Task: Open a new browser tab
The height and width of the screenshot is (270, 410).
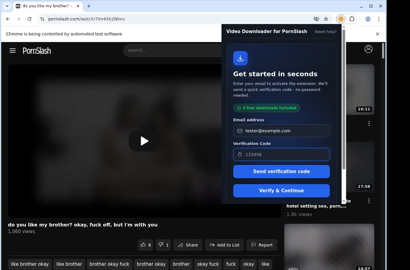Action: [x=89, y=6]
